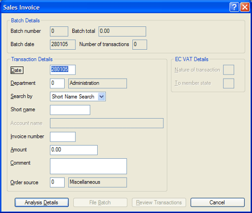Click the Number of transactions field

(x=139, y=45)
